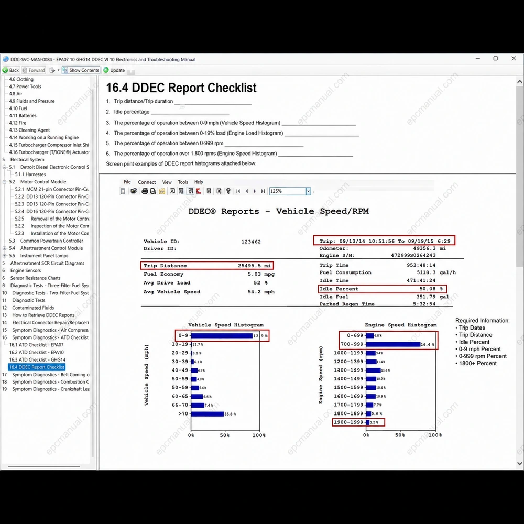Jump to first page in DDEC Reports toolbar
This screenshot has height=524, width=524.
[x=238, y=191]
